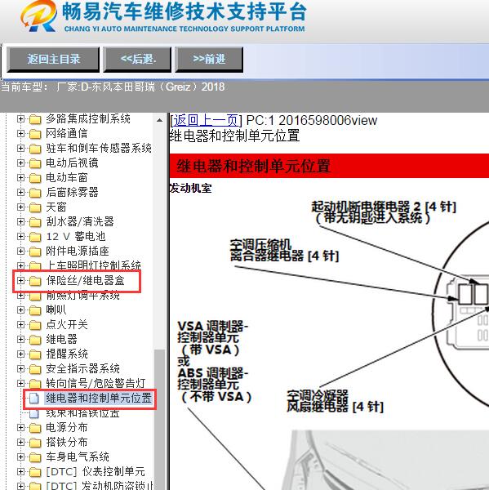The image size is (489, 490).
Task: Expand the 喇叭 node
Action: click(20, 310)
